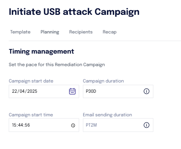Screen dimensions: 181x149
Task: Select the Recap tab
Action: click(x=109, y=32)
